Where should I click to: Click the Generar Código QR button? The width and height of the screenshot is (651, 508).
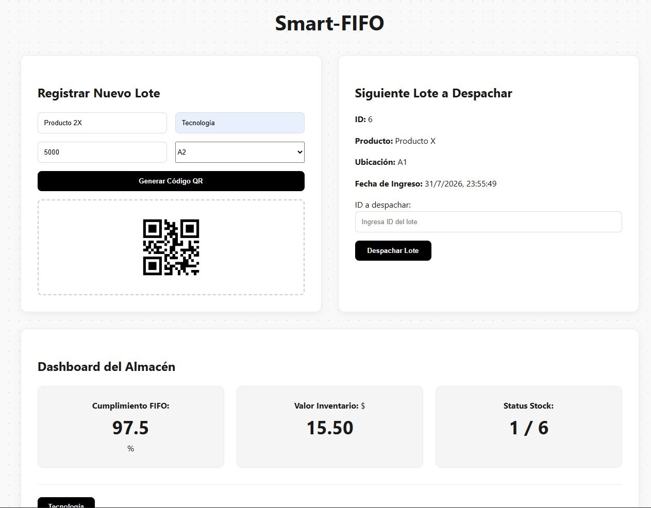coord(171,181)
